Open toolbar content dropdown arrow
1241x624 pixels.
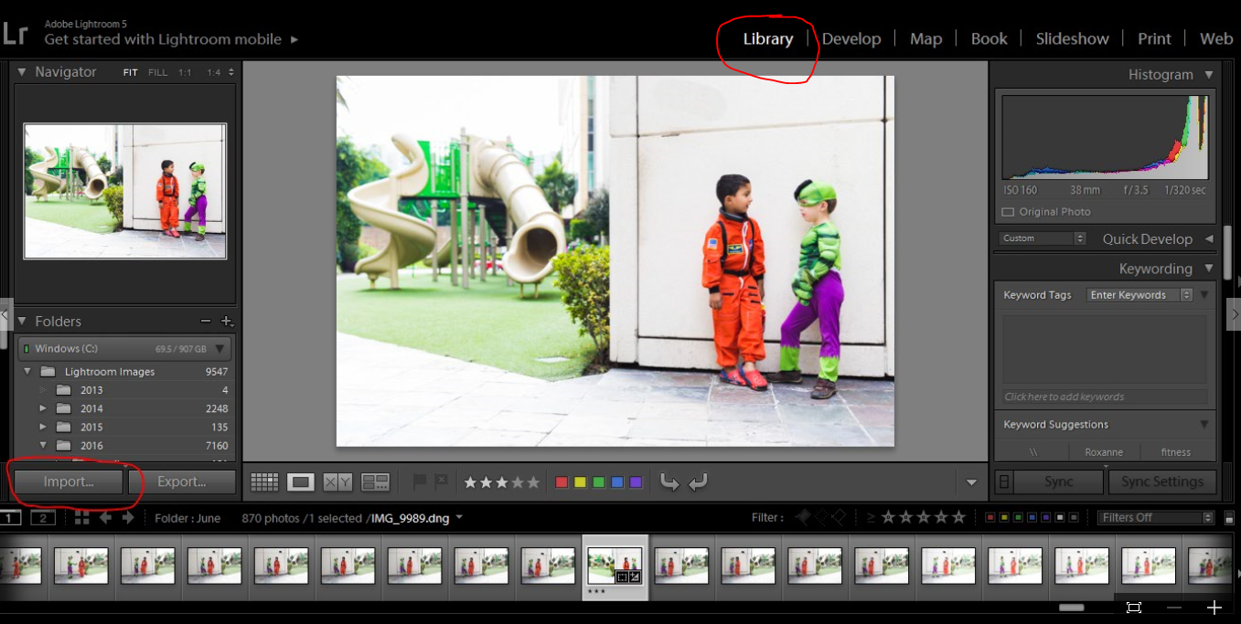[971, 482]
